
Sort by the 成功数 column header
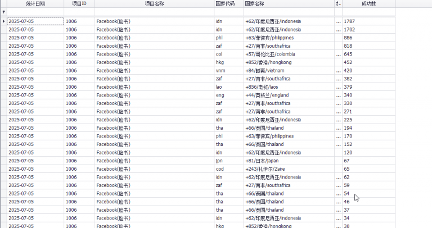(369, 3)
